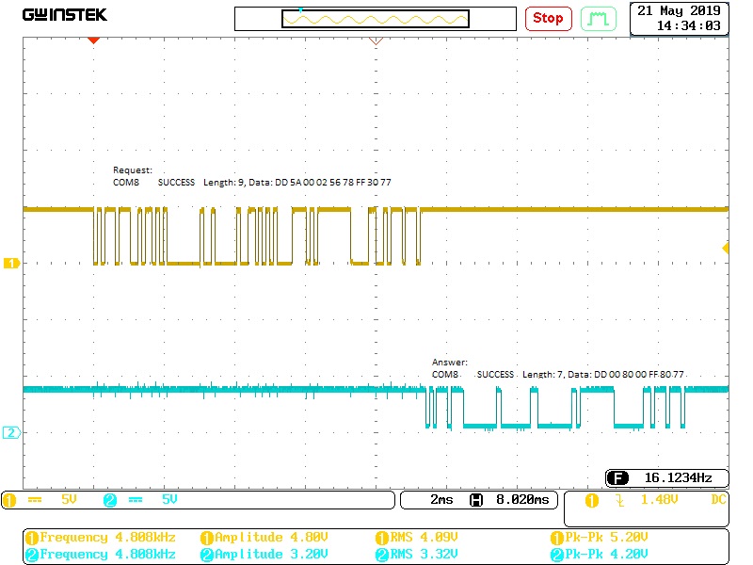Open the date and time display
This screenshot has height=565, width=753.
coord(678,18)
